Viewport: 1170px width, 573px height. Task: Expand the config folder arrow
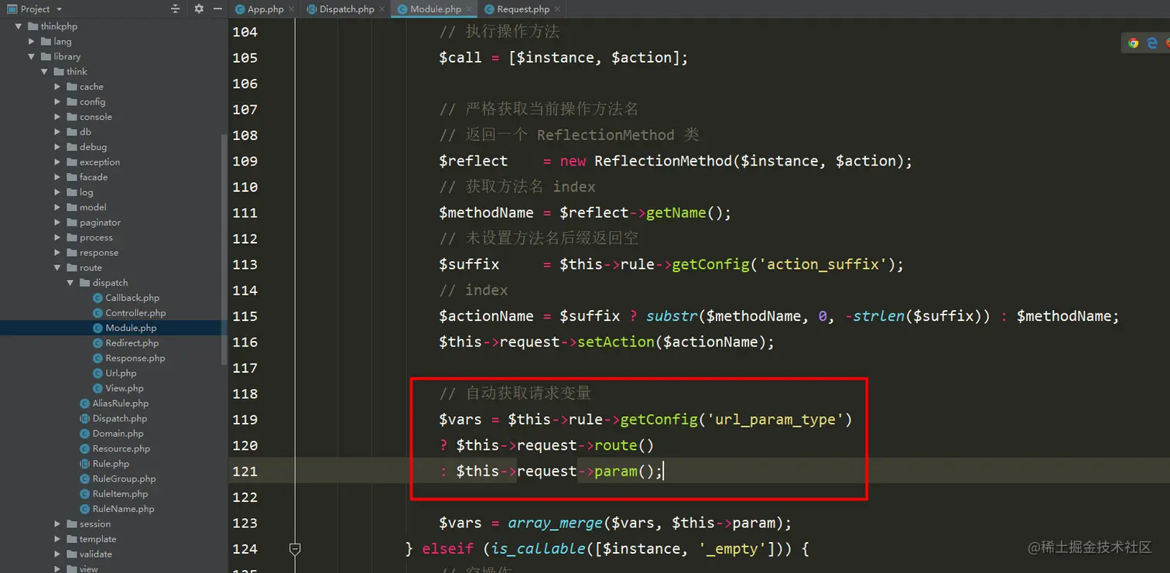(58, 102)
